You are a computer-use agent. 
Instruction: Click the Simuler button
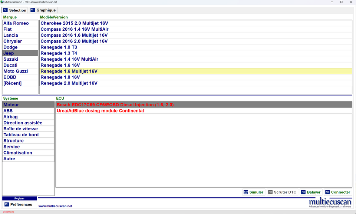pyautogui.click(x=254, y=192)
